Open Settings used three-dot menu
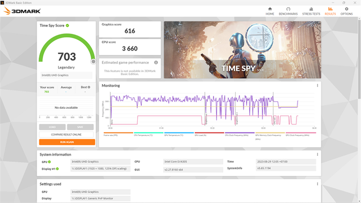Image resolution: width=361 pixels, height=203 pixels. click(318, 184)
